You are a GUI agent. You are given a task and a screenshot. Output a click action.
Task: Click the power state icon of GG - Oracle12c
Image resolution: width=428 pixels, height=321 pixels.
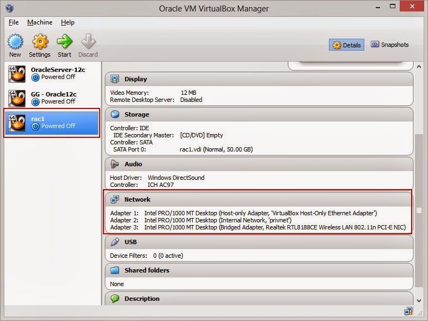pos(35,102)
